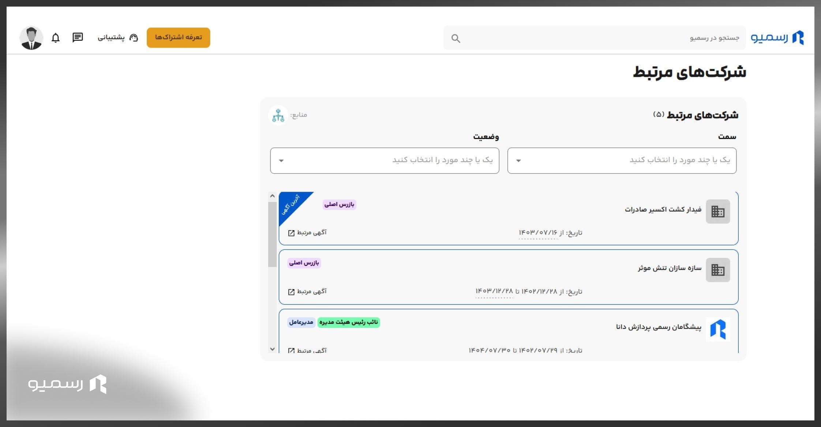Click the 'آخرین آگهی' corner ribbon

291,204
